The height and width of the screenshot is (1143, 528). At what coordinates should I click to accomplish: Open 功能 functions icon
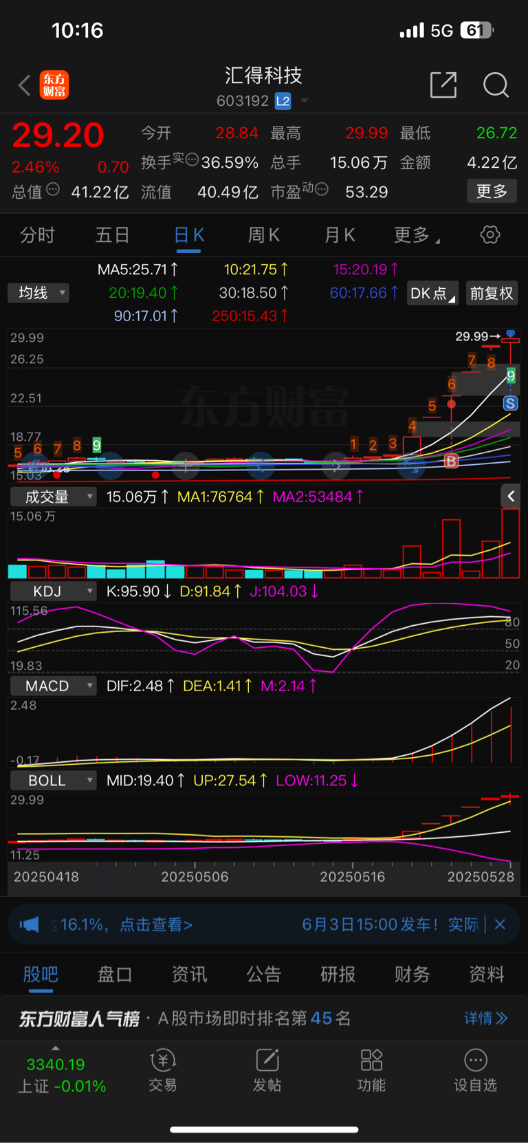click(371, 1071)
